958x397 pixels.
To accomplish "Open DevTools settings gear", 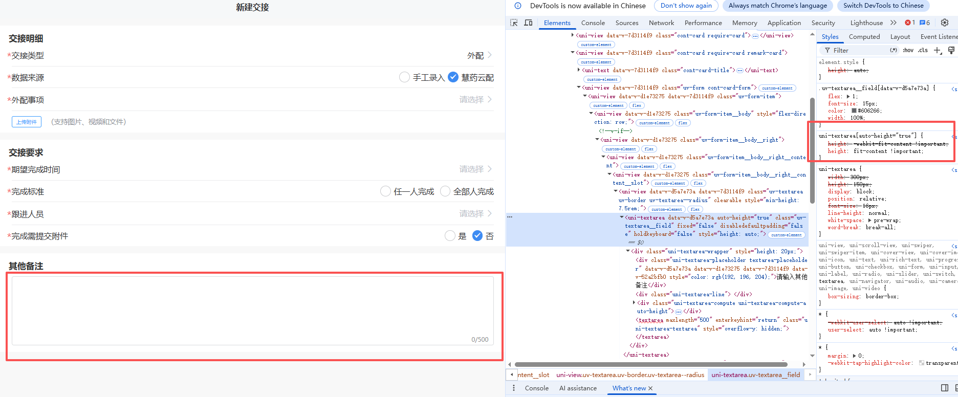I will point(945,23).
